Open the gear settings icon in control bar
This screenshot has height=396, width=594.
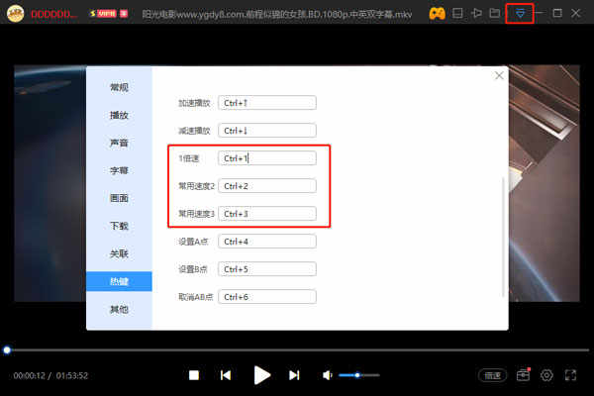click(546, 375)
